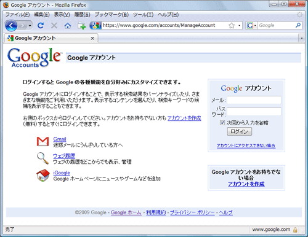The width and height of the screenshot is (308, 237).
Task: Close the Google アカウント tab
Action: tap(92, 38)
